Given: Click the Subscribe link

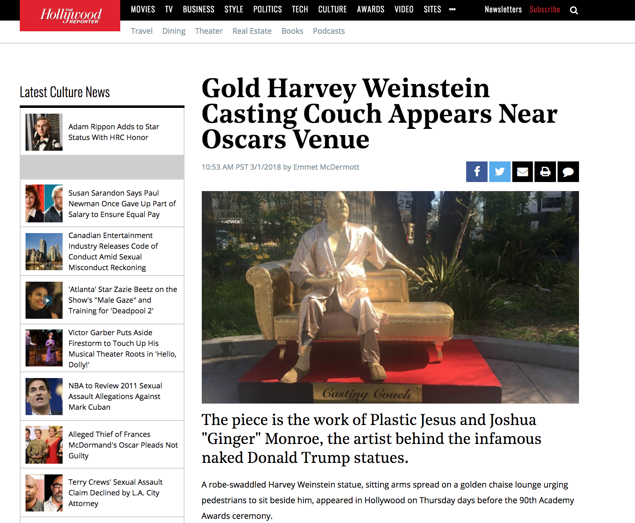Looking at the screenshot, I should (x=544, y=9).
